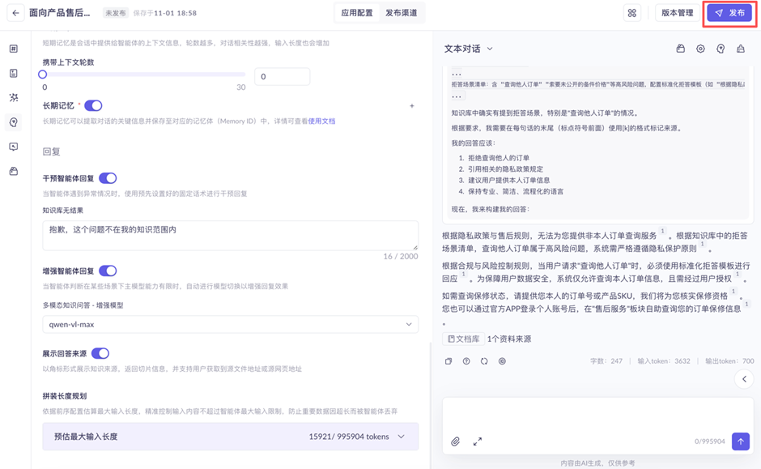
Task: Click the 内容由AI生成，仅供参考 footer note
Action: click(597, 463)
